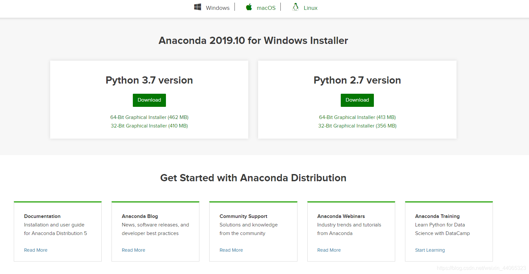
Task: Download the Python 2.7 version installer
Action: pyautogui.click(x=357, y=100)
